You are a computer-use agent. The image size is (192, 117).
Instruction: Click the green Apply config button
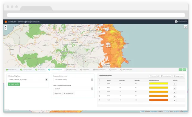click(x=14, y=84)
